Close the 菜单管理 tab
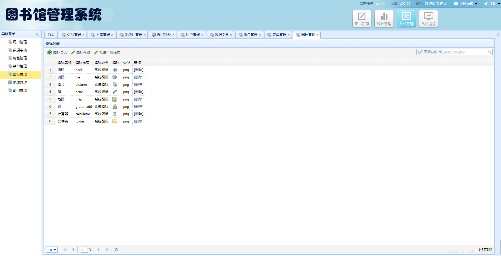 (289, 35)
